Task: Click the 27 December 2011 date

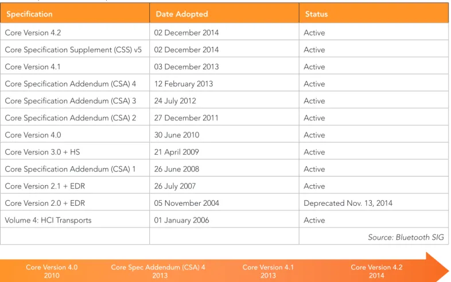Action: point(186,117)
